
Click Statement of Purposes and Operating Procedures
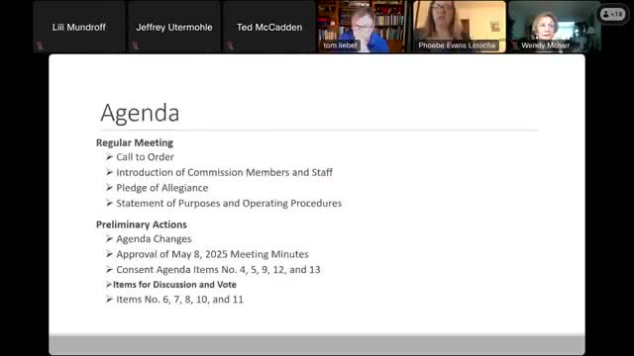tap(229, 203)
